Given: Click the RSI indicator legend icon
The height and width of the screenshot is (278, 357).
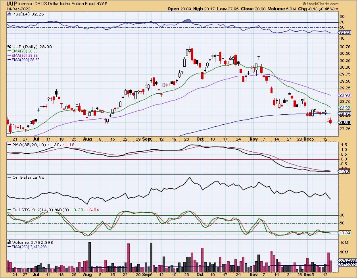Looking at the screenshot, I should coord(10,14).
